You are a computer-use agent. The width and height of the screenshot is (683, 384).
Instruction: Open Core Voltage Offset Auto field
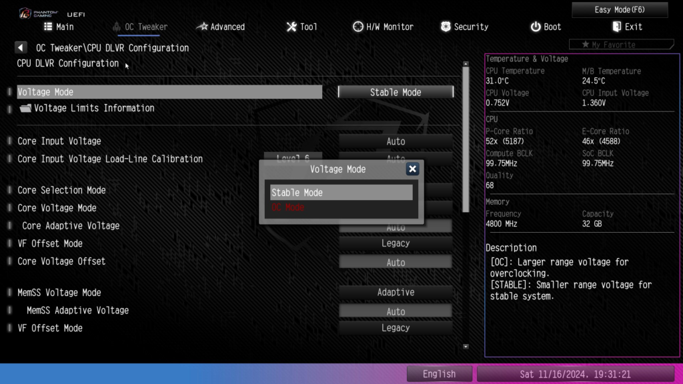396,262
